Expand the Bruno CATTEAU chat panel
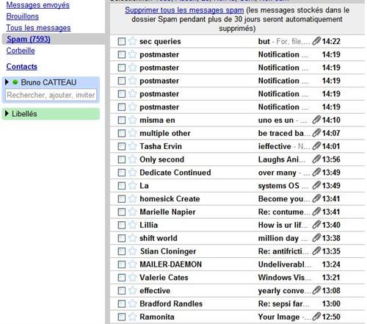The width and height of the screenshot is (367, 324). click(x=7, y=82)
